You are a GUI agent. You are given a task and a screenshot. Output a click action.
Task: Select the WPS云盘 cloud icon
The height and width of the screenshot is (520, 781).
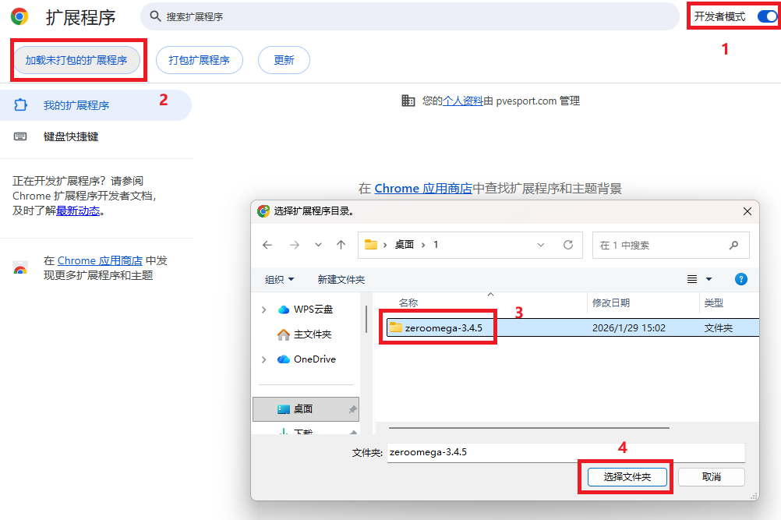pos(283,310)
